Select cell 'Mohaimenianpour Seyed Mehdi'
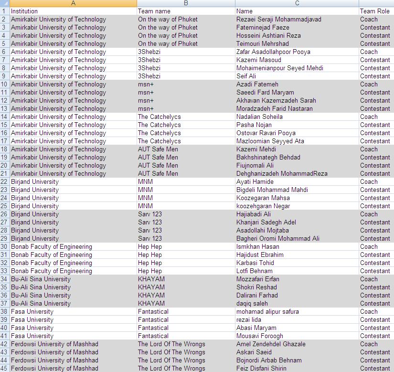Viewport: 394px width, 372px height. click(x=297, y=68)
